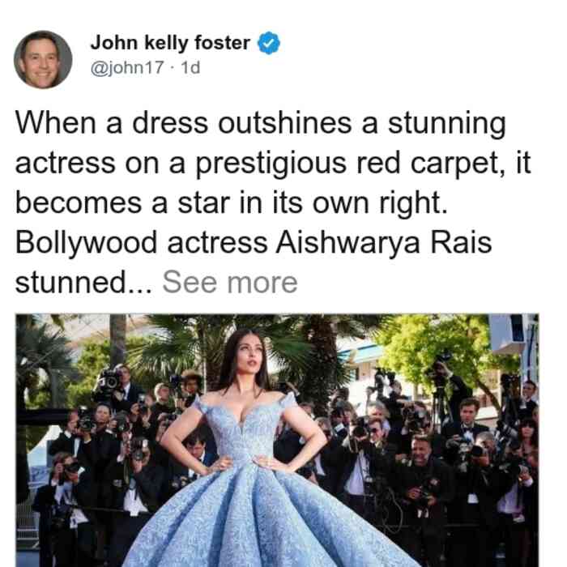Show the full post via the gray See more text
The image size is (567, 567).
click(230, 283)
